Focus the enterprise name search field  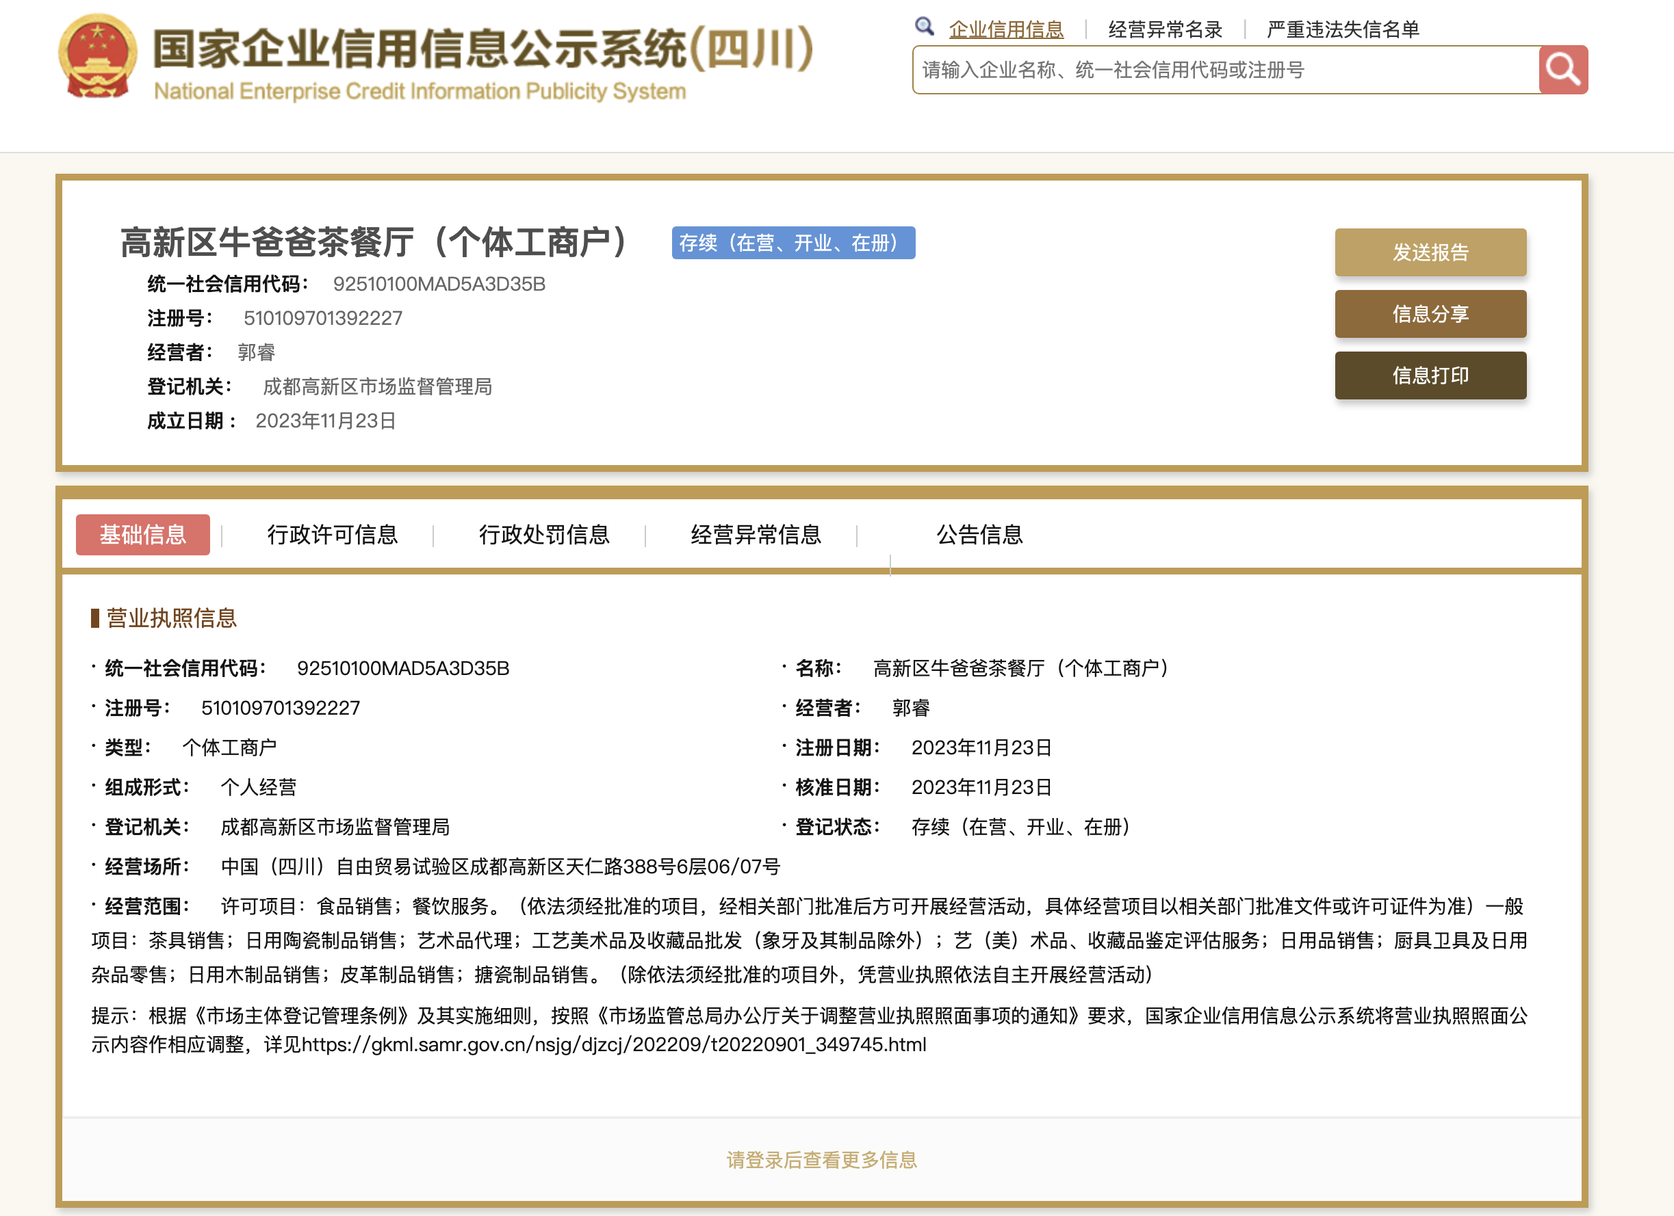pyautogui.click(x=1225, y=70)
